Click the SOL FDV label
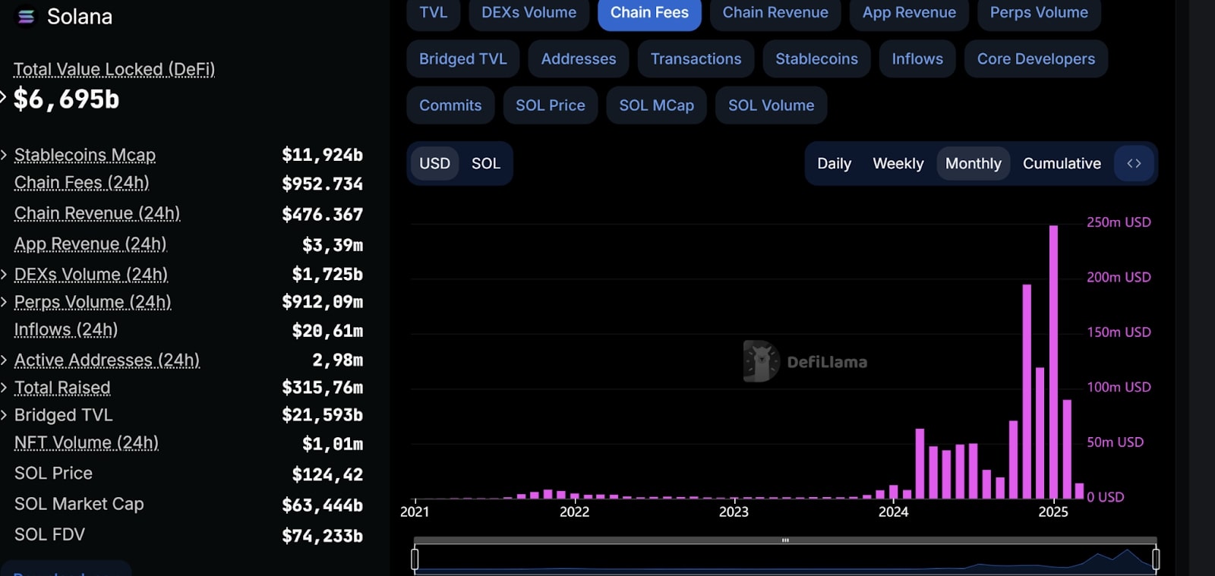The width and height of the screenshot is (1215, 576). tap(49, 534)
